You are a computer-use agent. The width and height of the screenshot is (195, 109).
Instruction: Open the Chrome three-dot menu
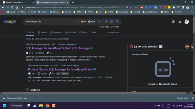pyautogui.click(x=192, y=7)
